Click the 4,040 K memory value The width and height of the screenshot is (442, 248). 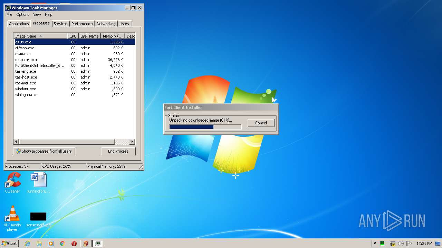click(116, 65)
